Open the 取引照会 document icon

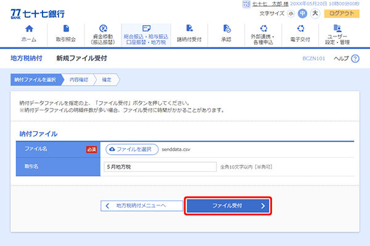pos(67,28)
